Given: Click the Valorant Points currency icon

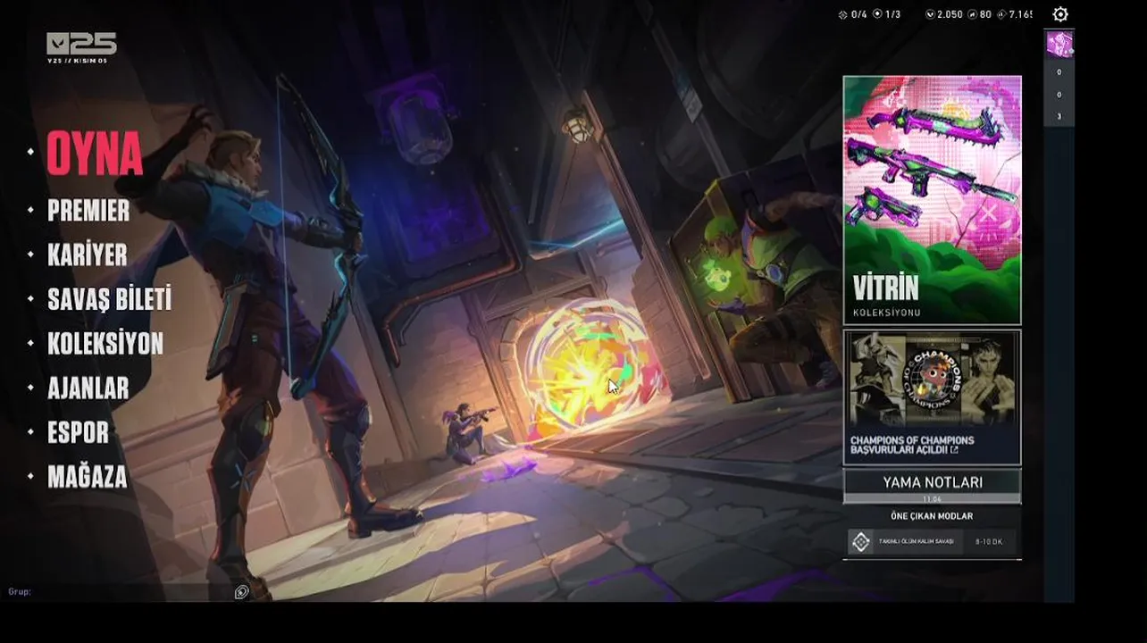Looking at the screenshot, I should coord(930,14).
